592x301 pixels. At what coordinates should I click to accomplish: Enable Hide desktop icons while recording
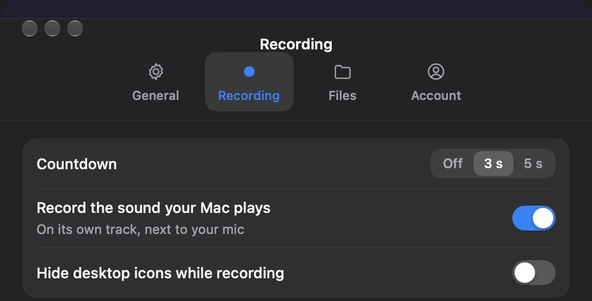click(x=533, y=273)
